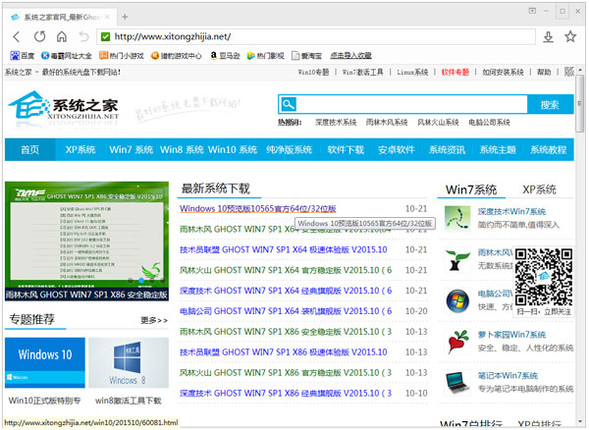589x430 pixels.
Task: Open the Win7 系统 navigation item
Action: [132, 149]
